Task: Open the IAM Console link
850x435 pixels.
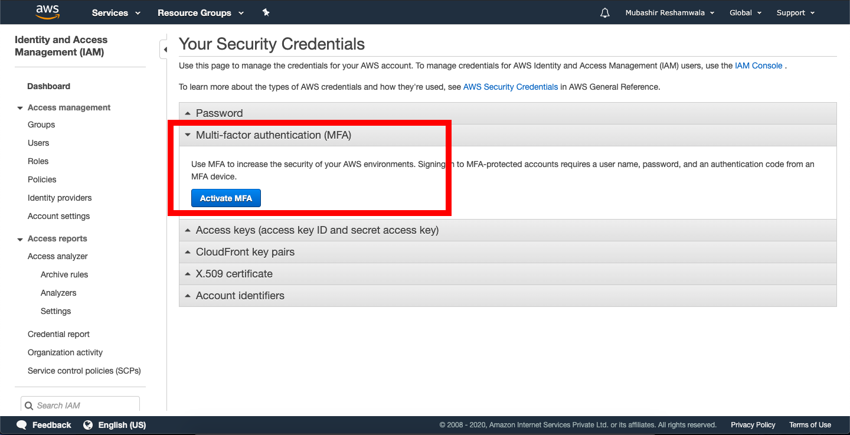Action: [x=759, y=66]
